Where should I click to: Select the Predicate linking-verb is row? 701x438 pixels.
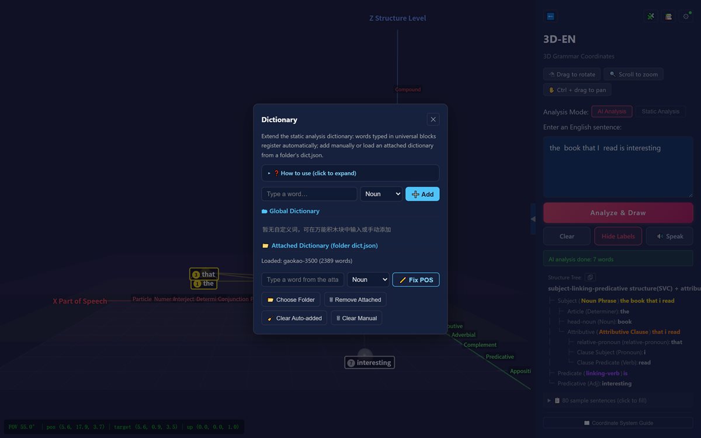coord(592,373)
